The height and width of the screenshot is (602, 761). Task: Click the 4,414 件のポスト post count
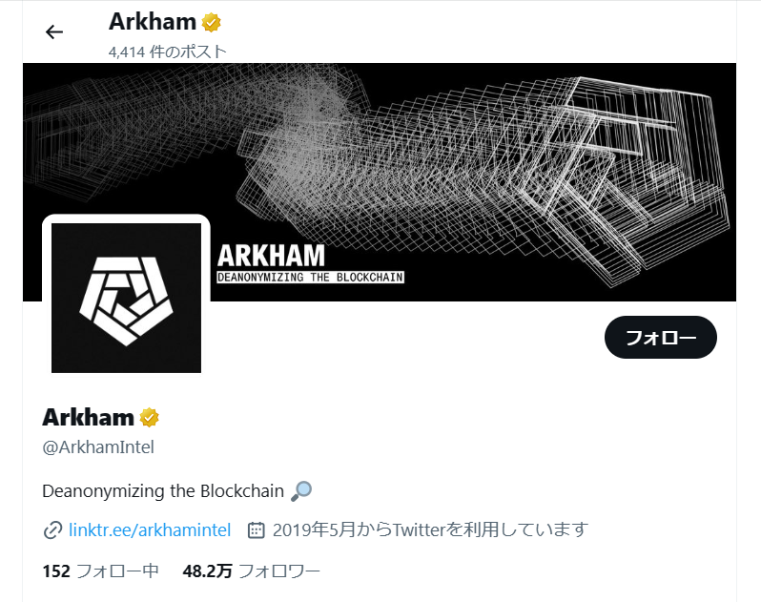click(x=168, y=52)
